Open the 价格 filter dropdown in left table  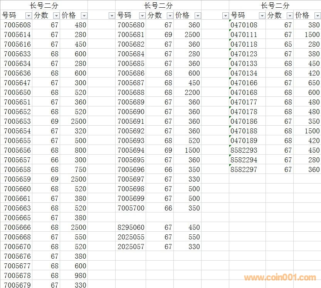pyautogui.click(x=84, y=15)
